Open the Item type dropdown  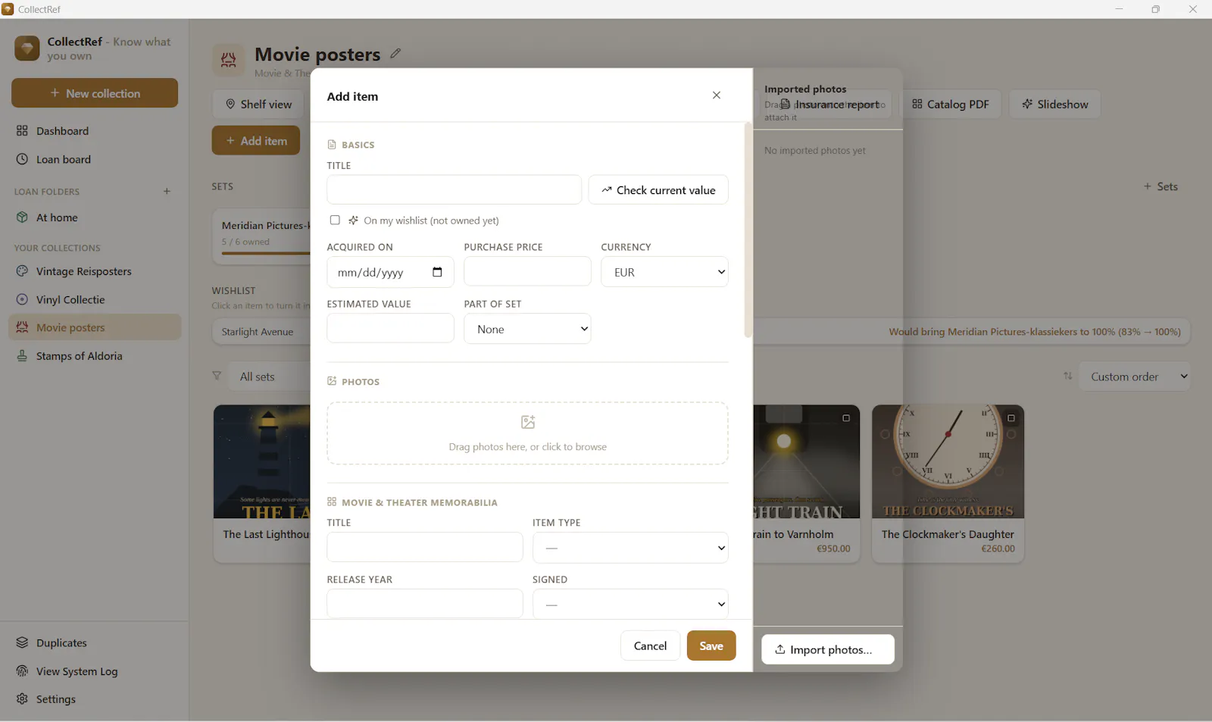tap(630, 548)
